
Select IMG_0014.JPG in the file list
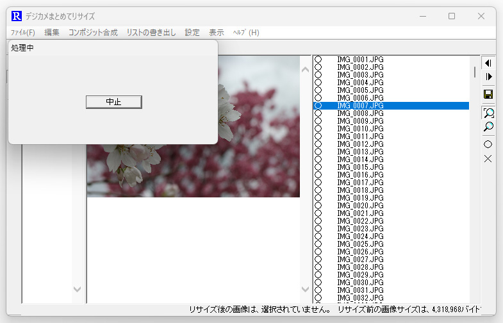click(391, 160)
